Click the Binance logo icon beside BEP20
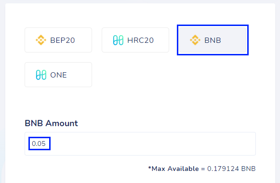This screenshot has height=183, width=280. click(x=41, y=40)
